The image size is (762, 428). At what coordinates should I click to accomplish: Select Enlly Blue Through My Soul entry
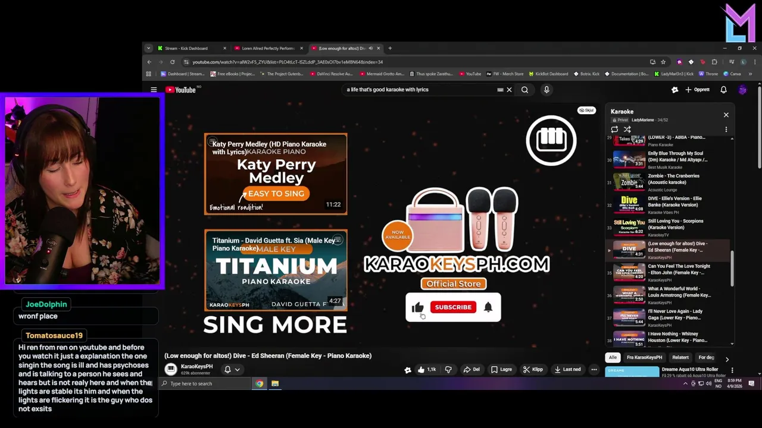pyautogui.click(x=668, y=160)
